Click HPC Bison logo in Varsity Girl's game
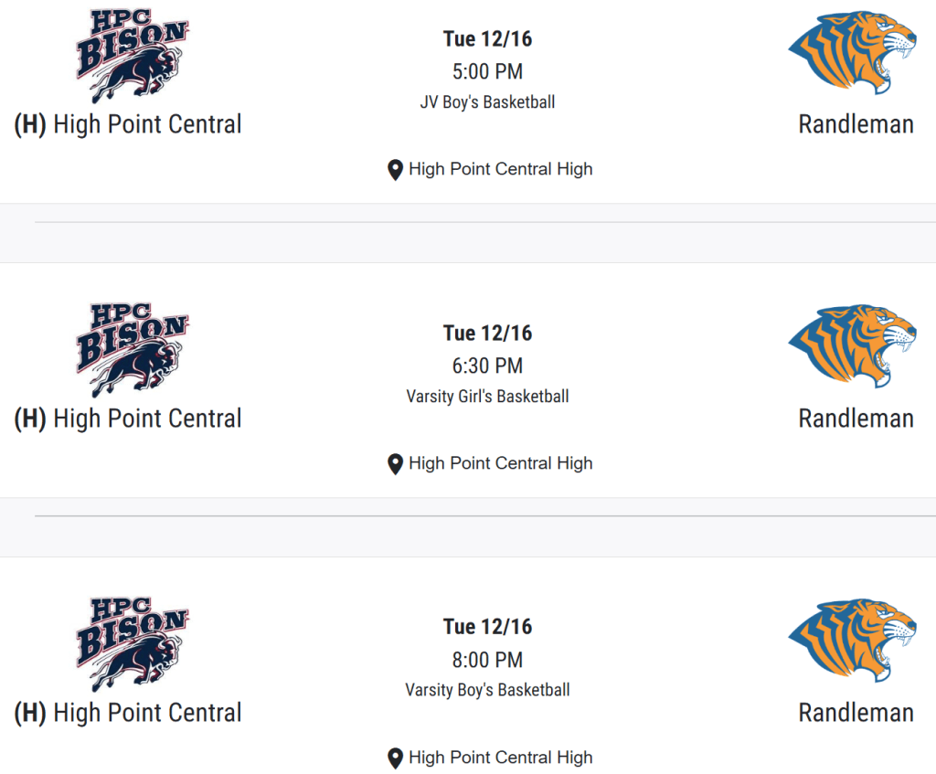936x774 pixels. click(131, 350)
